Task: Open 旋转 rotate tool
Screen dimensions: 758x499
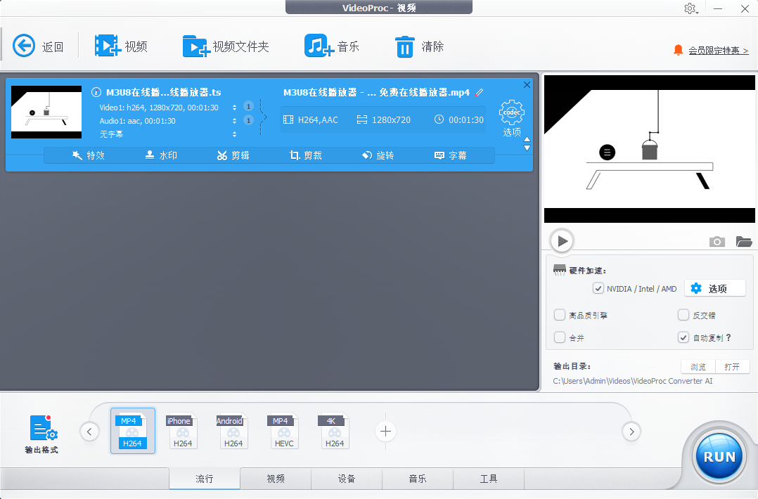Action: pyautogui.click(x=378, y=155)
